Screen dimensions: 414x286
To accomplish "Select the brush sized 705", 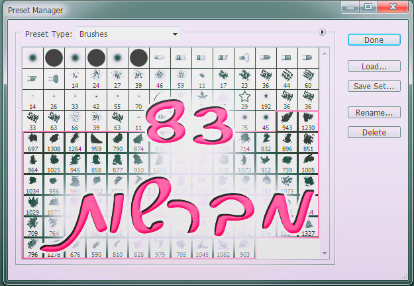I will (181, 248).
